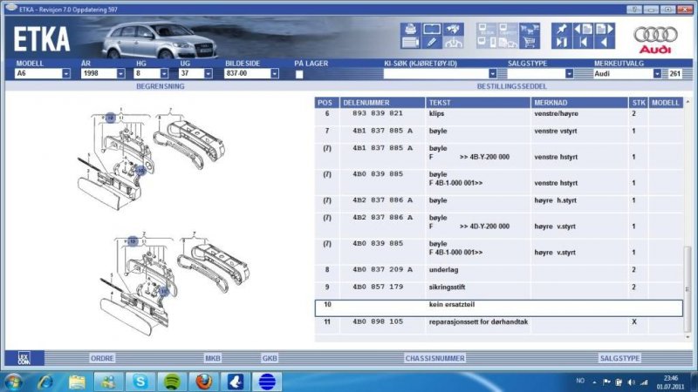Open Internet Explorer from the taskbar
Image resolution: width=698 pixels, height=392 pixels.
(x=45, y=382)
